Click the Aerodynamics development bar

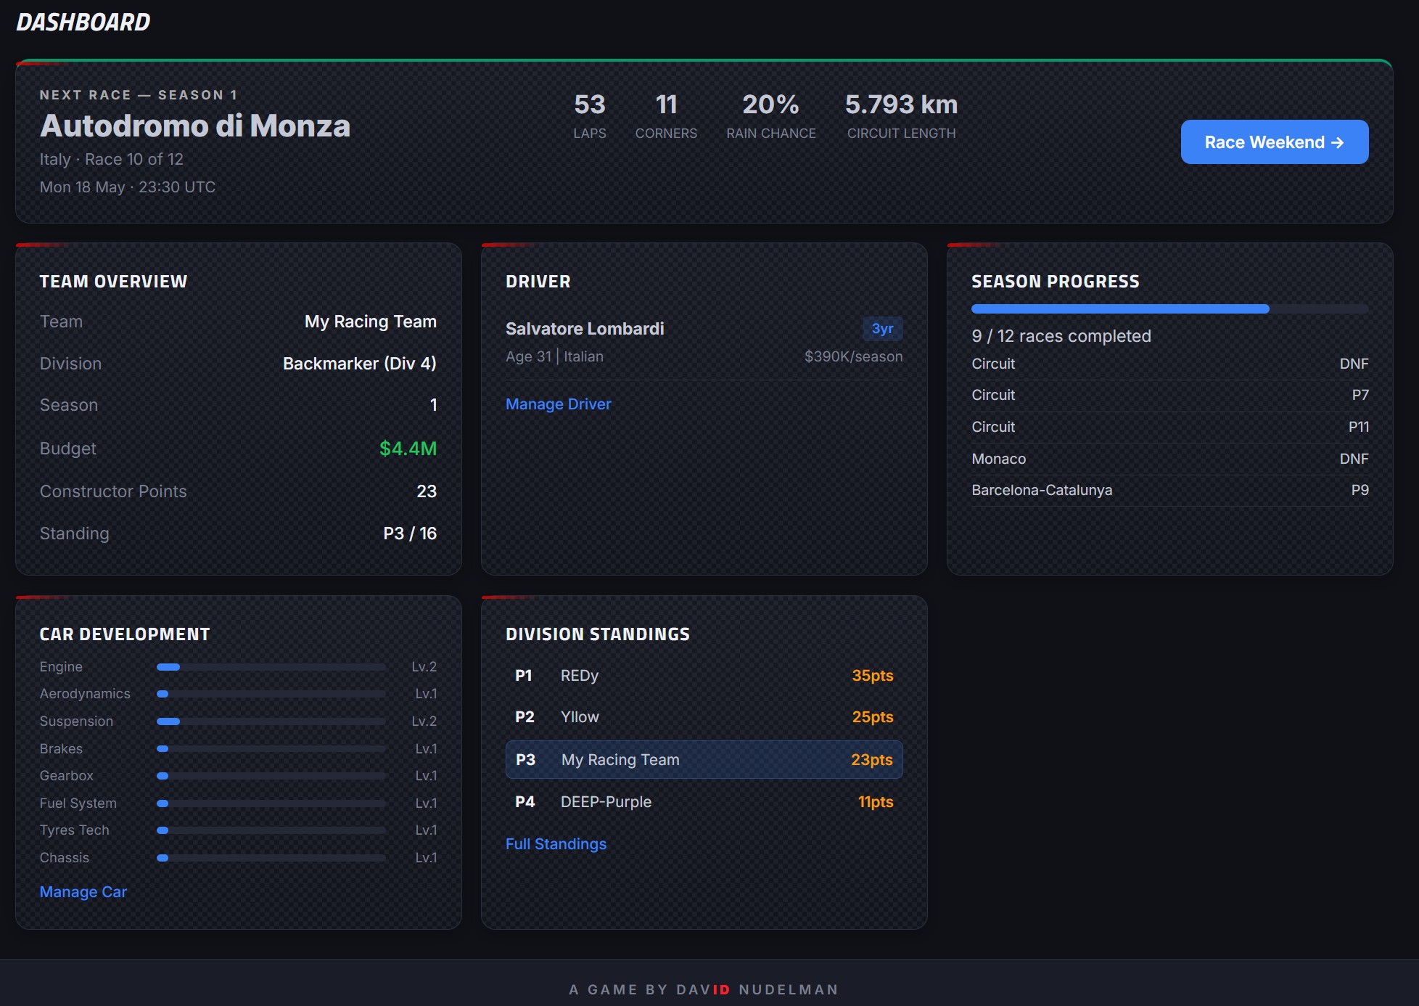click(x=271, y=694)
